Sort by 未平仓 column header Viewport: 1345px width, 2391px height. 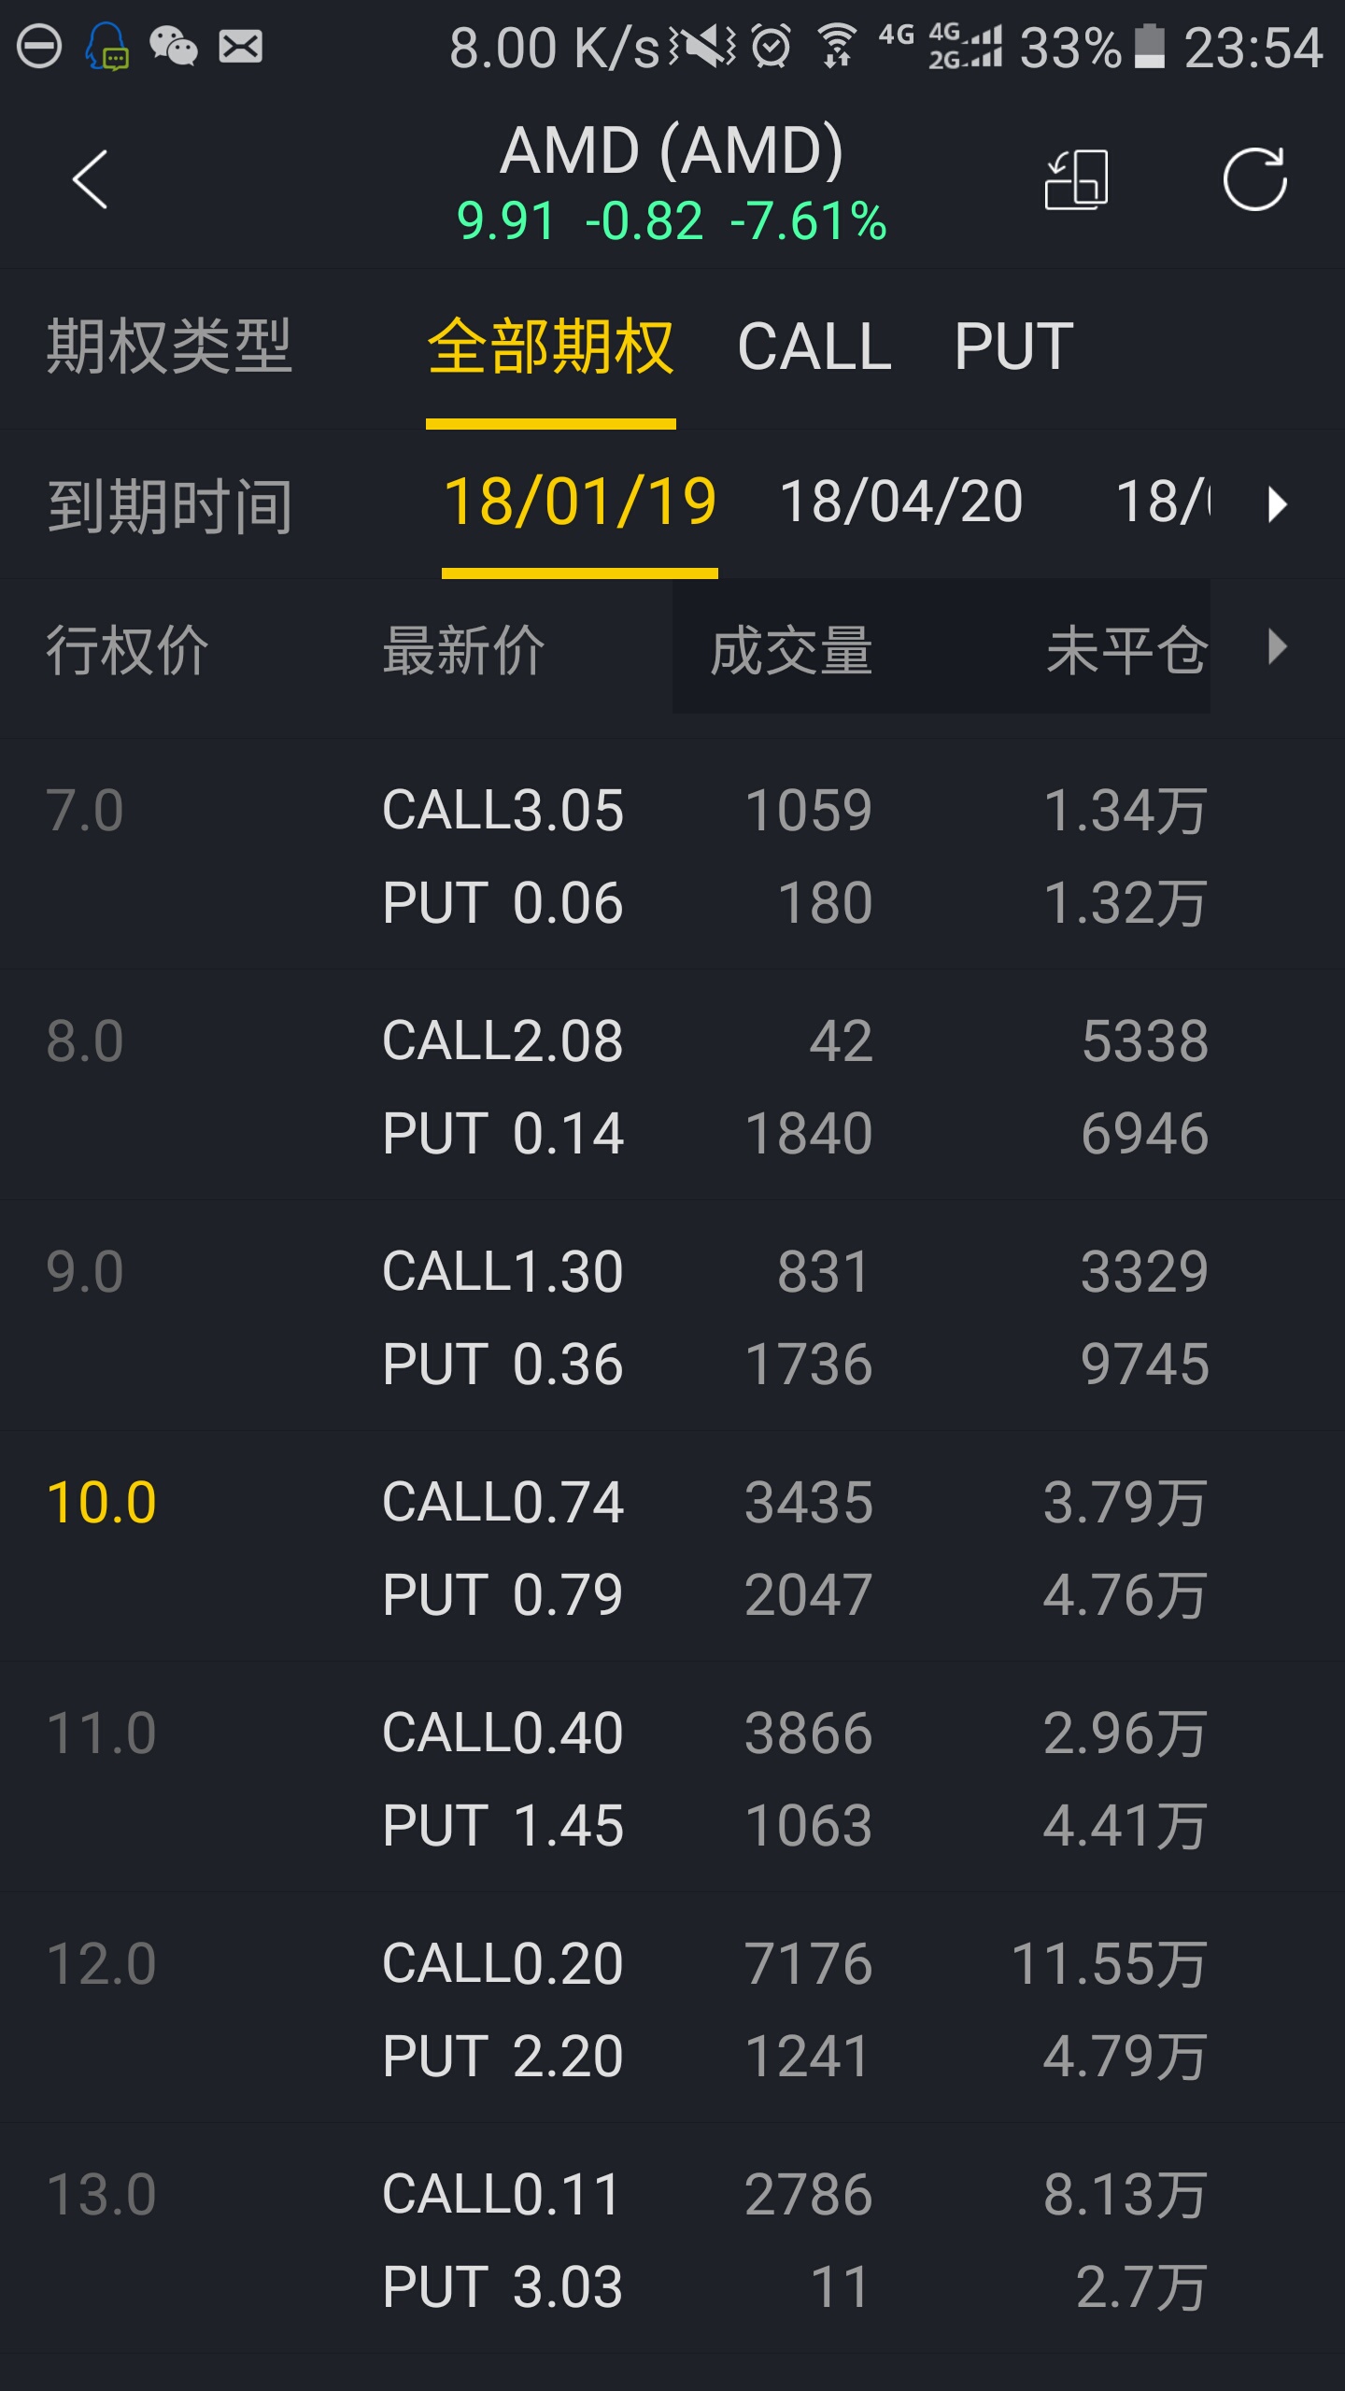click(x=1126, y=650)
